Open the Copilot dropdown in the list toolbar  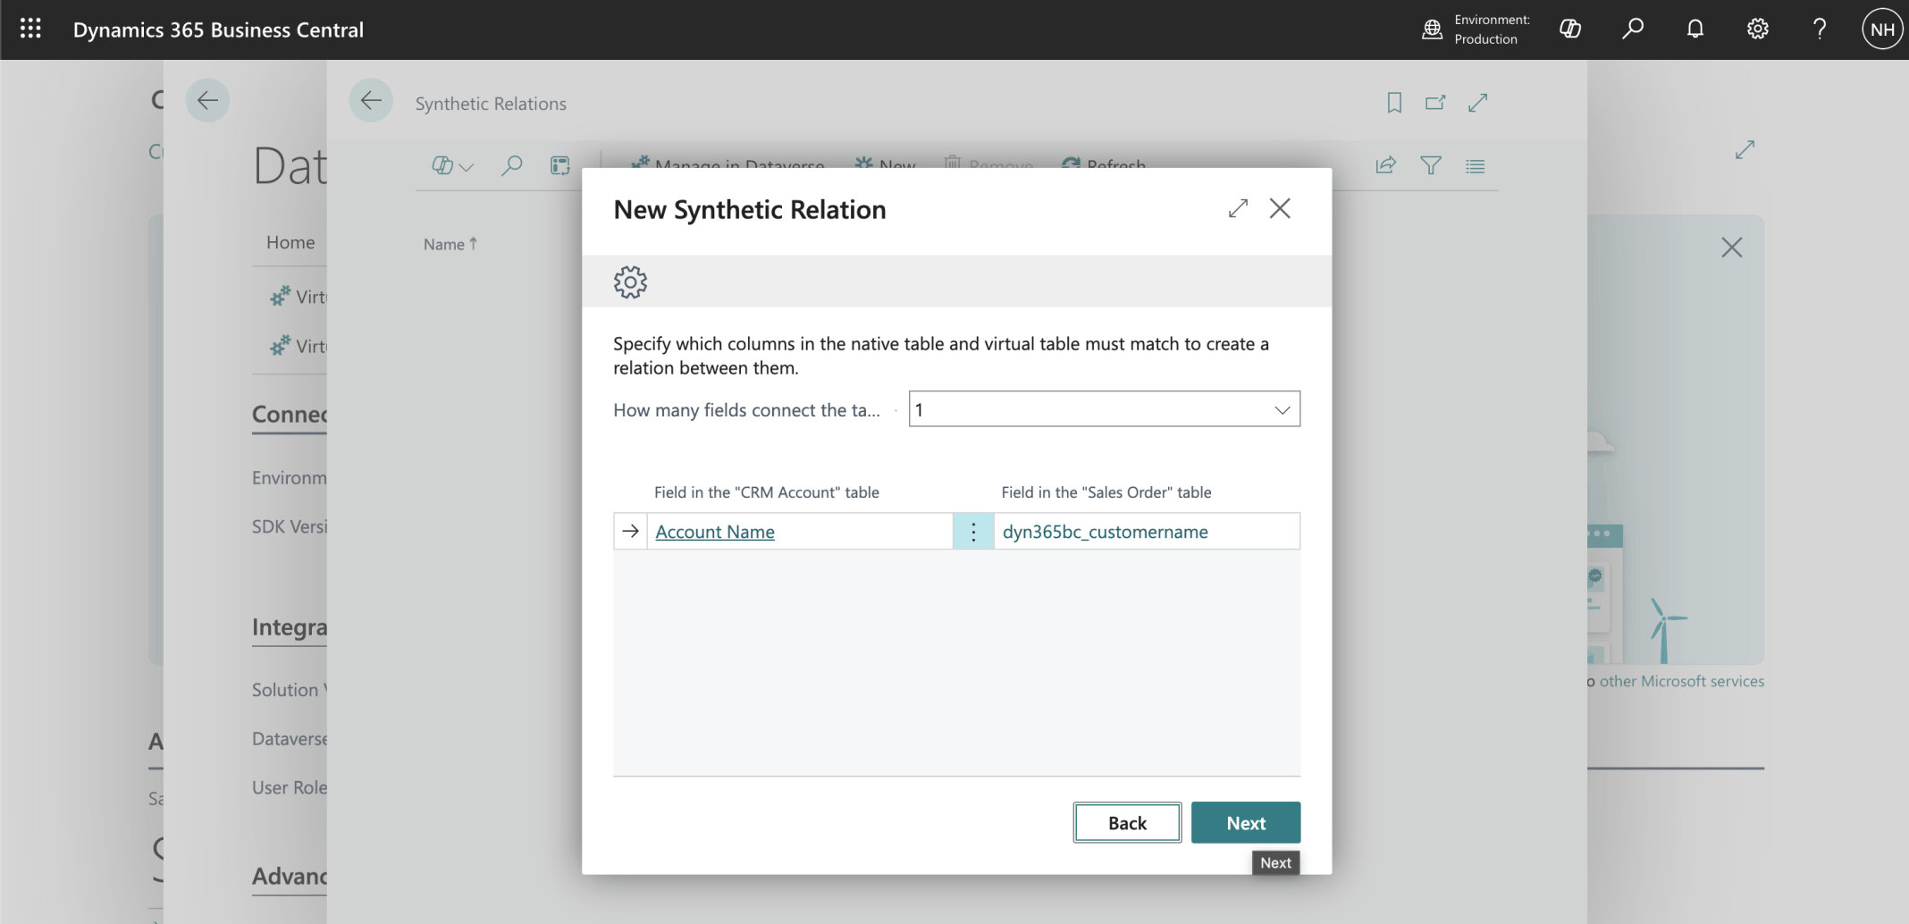coord(452,165)
